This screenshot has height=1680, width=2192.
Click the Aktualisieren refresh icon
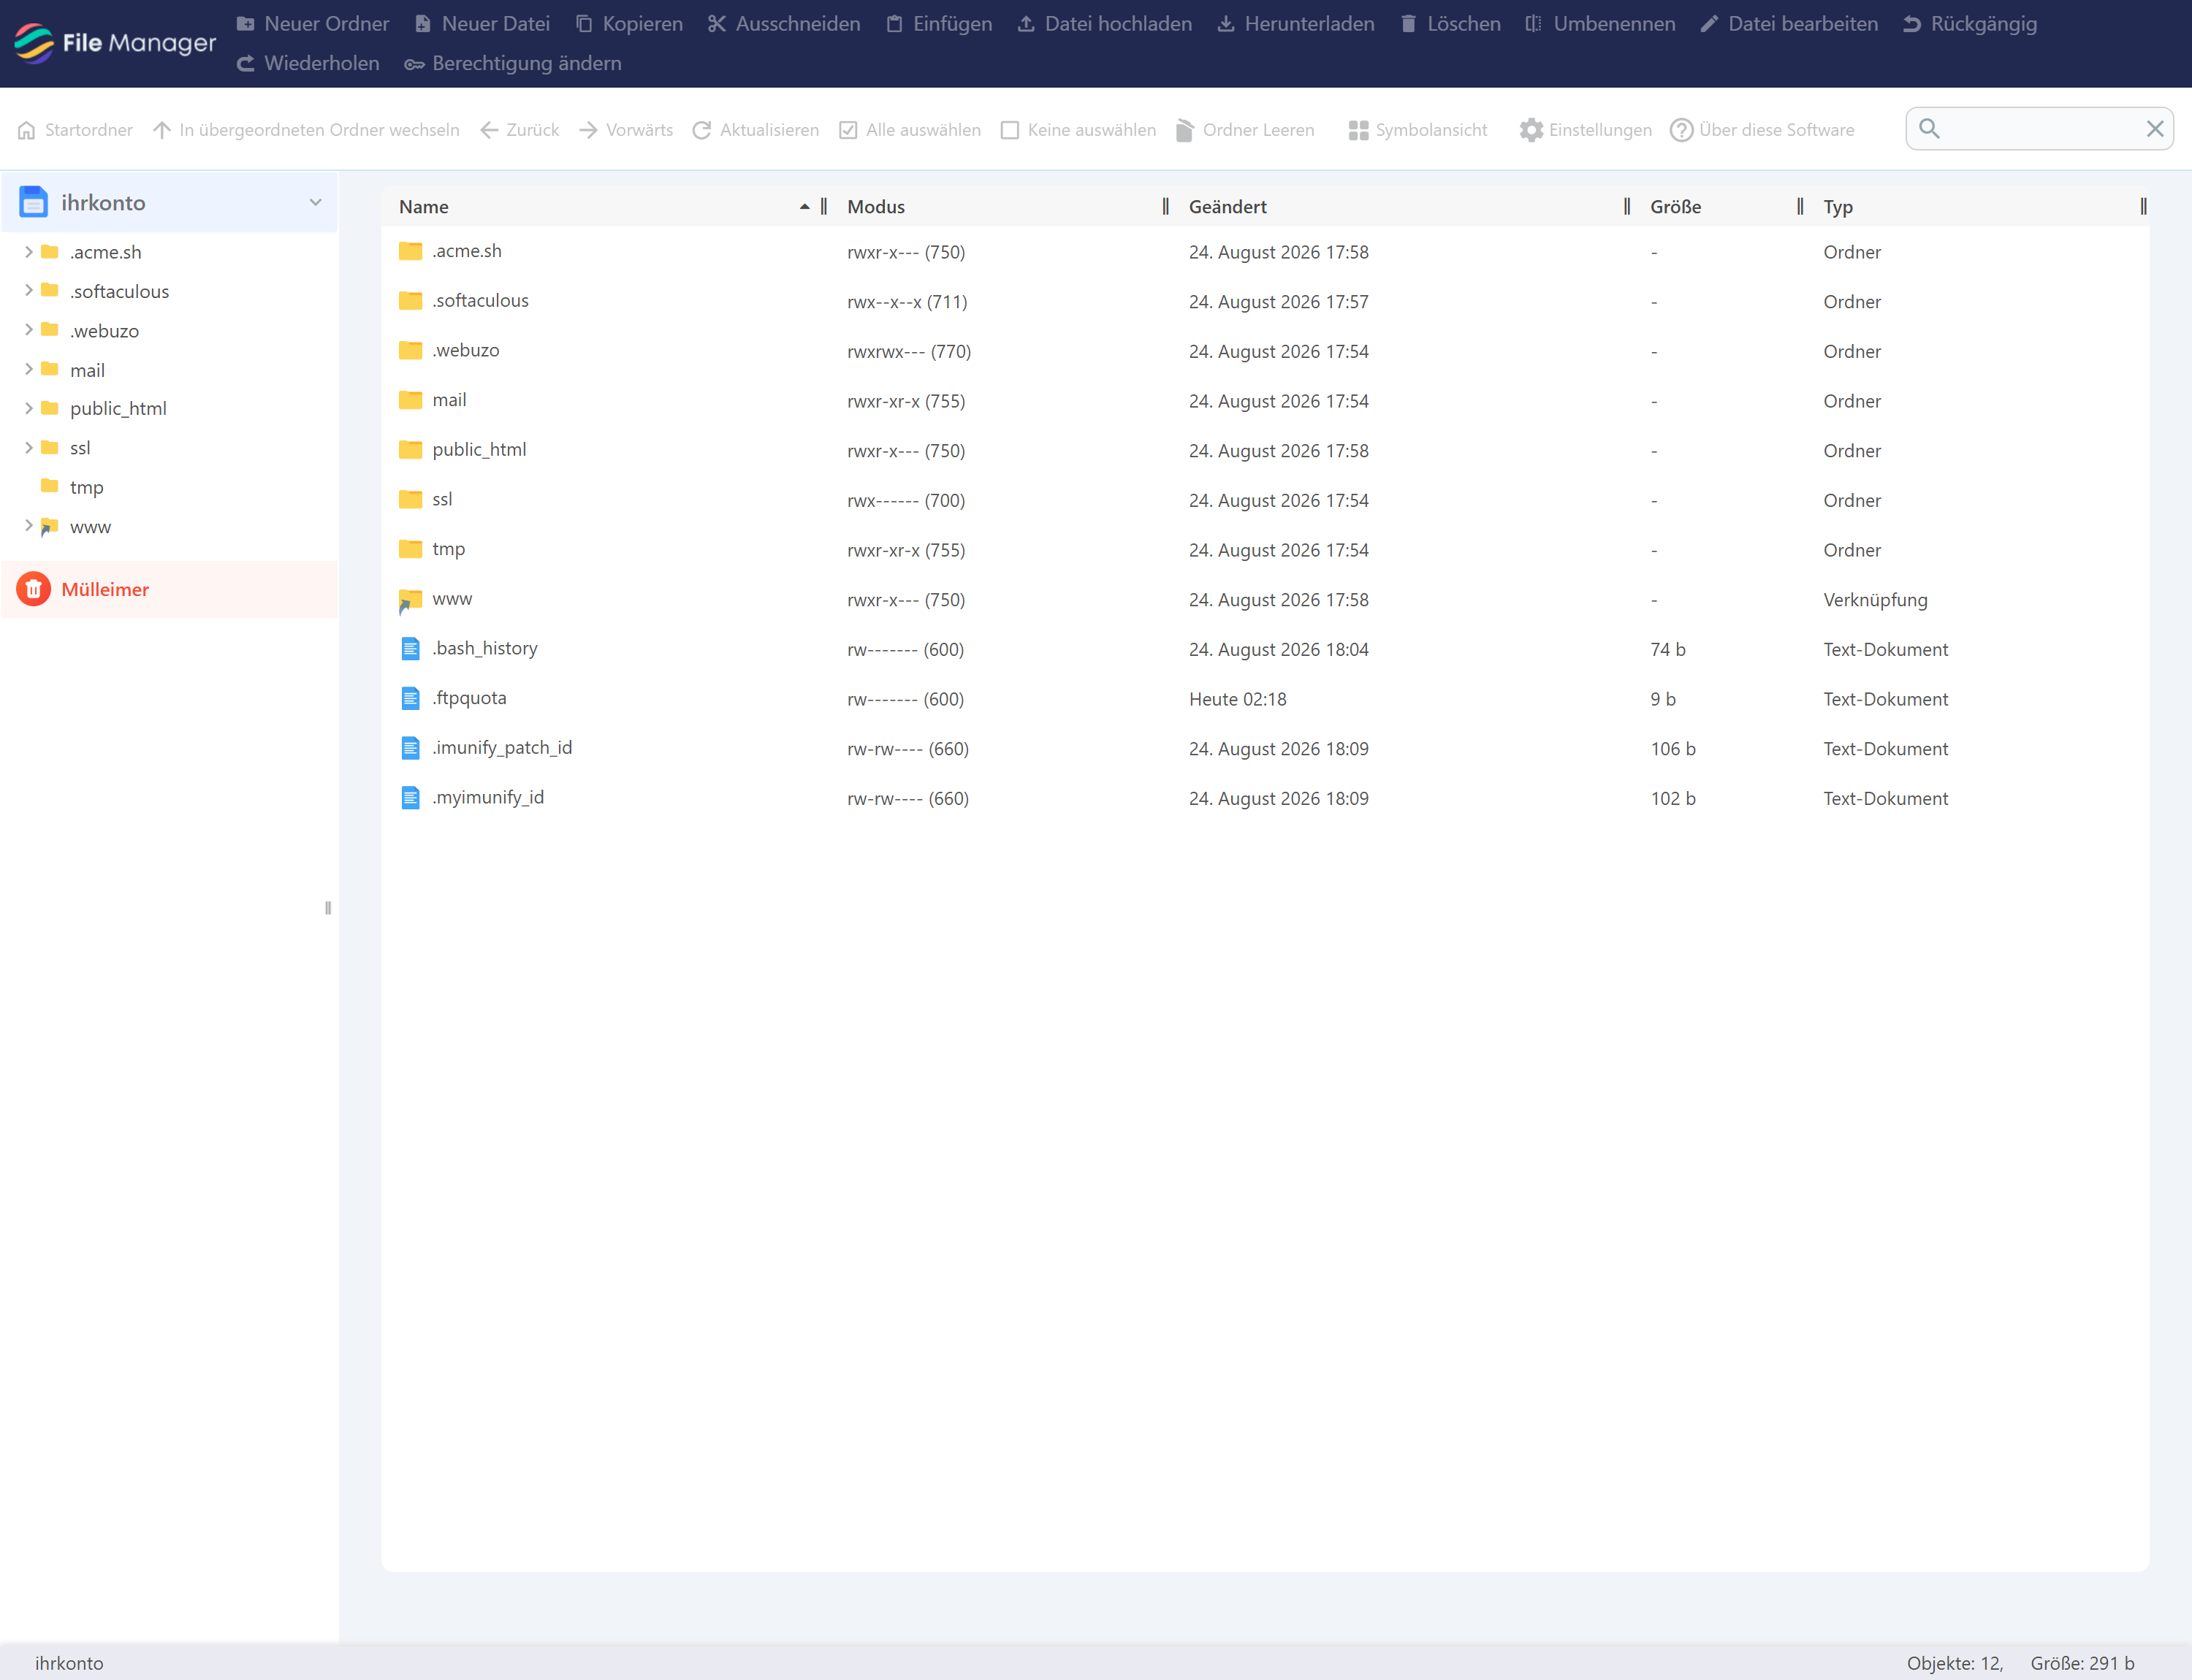click(702, 130)
